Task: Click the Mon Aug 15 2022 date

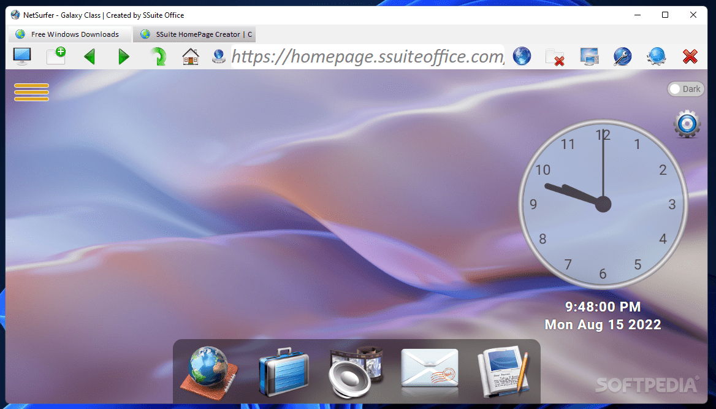Action: [x=603, y=324]
